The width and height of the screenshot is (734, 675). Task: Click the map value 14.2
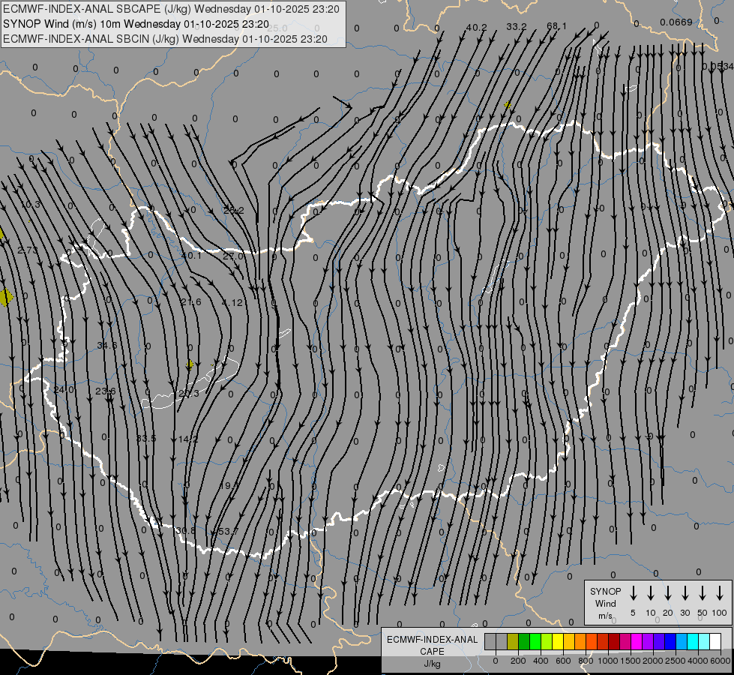point(188,439)
